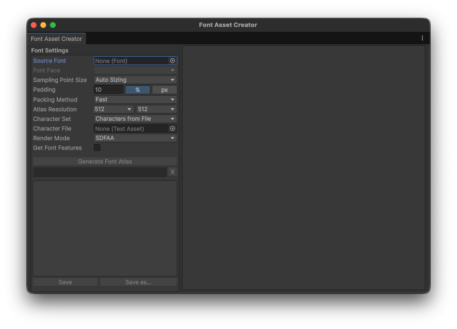Open the Source Font object picker

click(173, 61)
